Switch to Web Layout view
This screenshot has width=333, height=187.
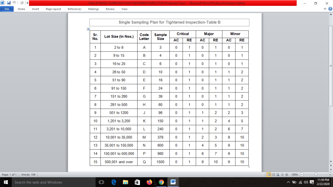(278, 175)
